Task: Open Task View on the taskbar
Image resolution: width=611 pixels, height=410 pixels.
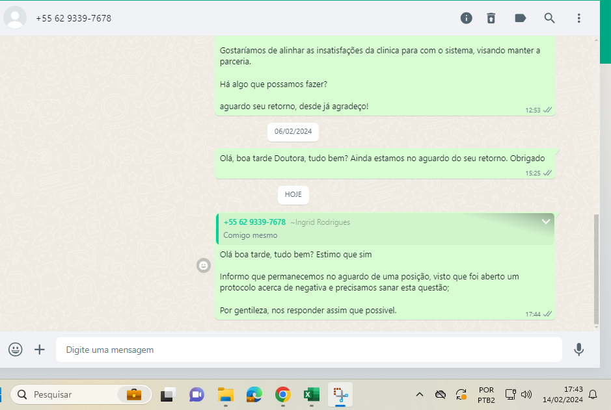Action: tap(168, 394)
